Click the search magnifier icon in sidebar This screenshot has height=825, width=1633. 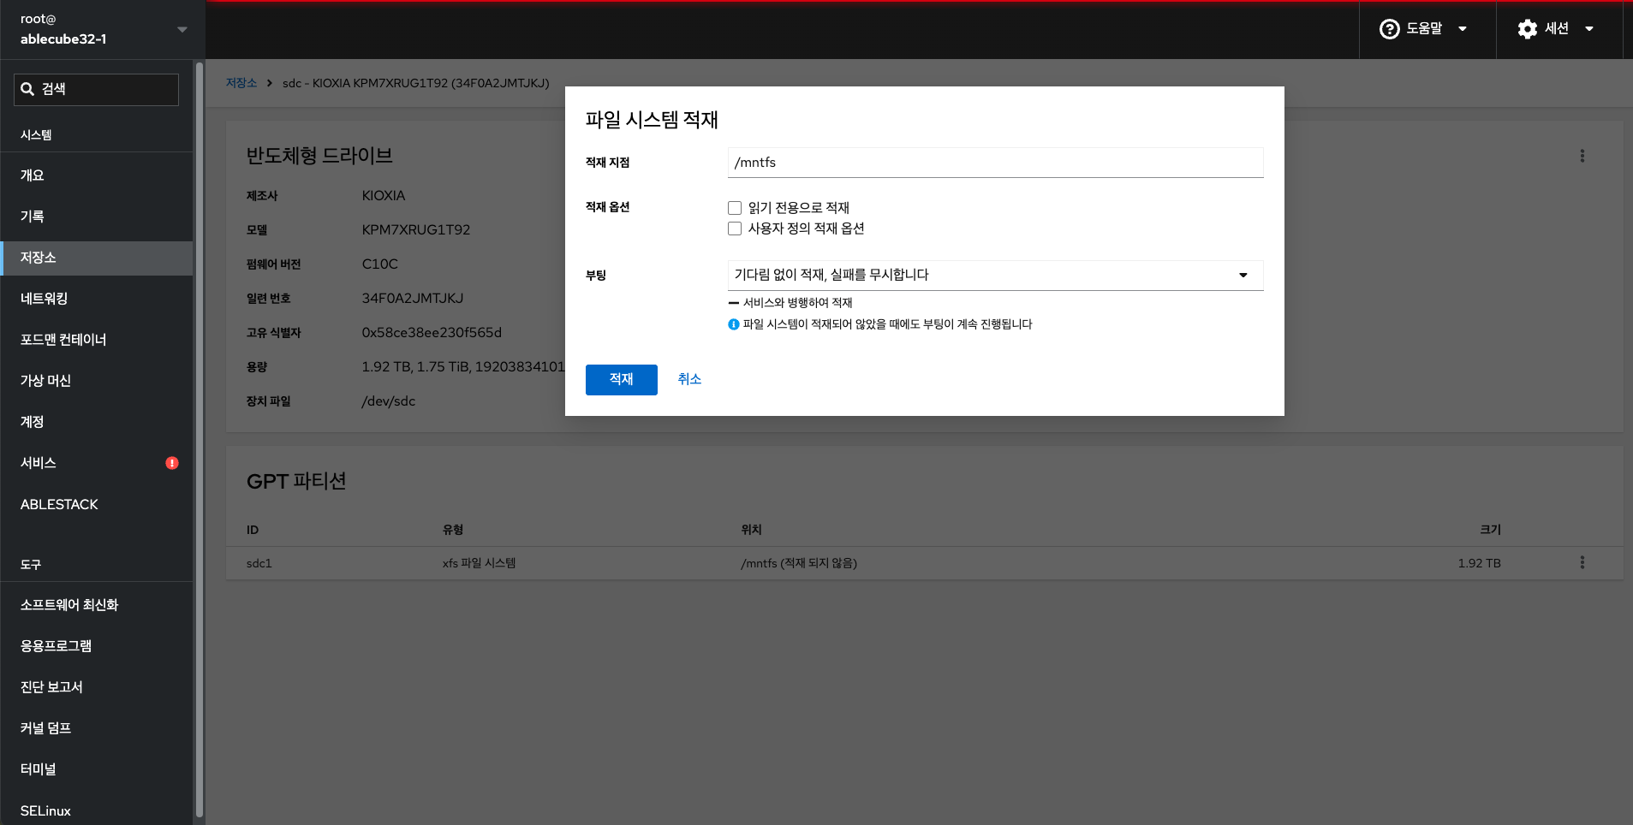tap(27, 89)
